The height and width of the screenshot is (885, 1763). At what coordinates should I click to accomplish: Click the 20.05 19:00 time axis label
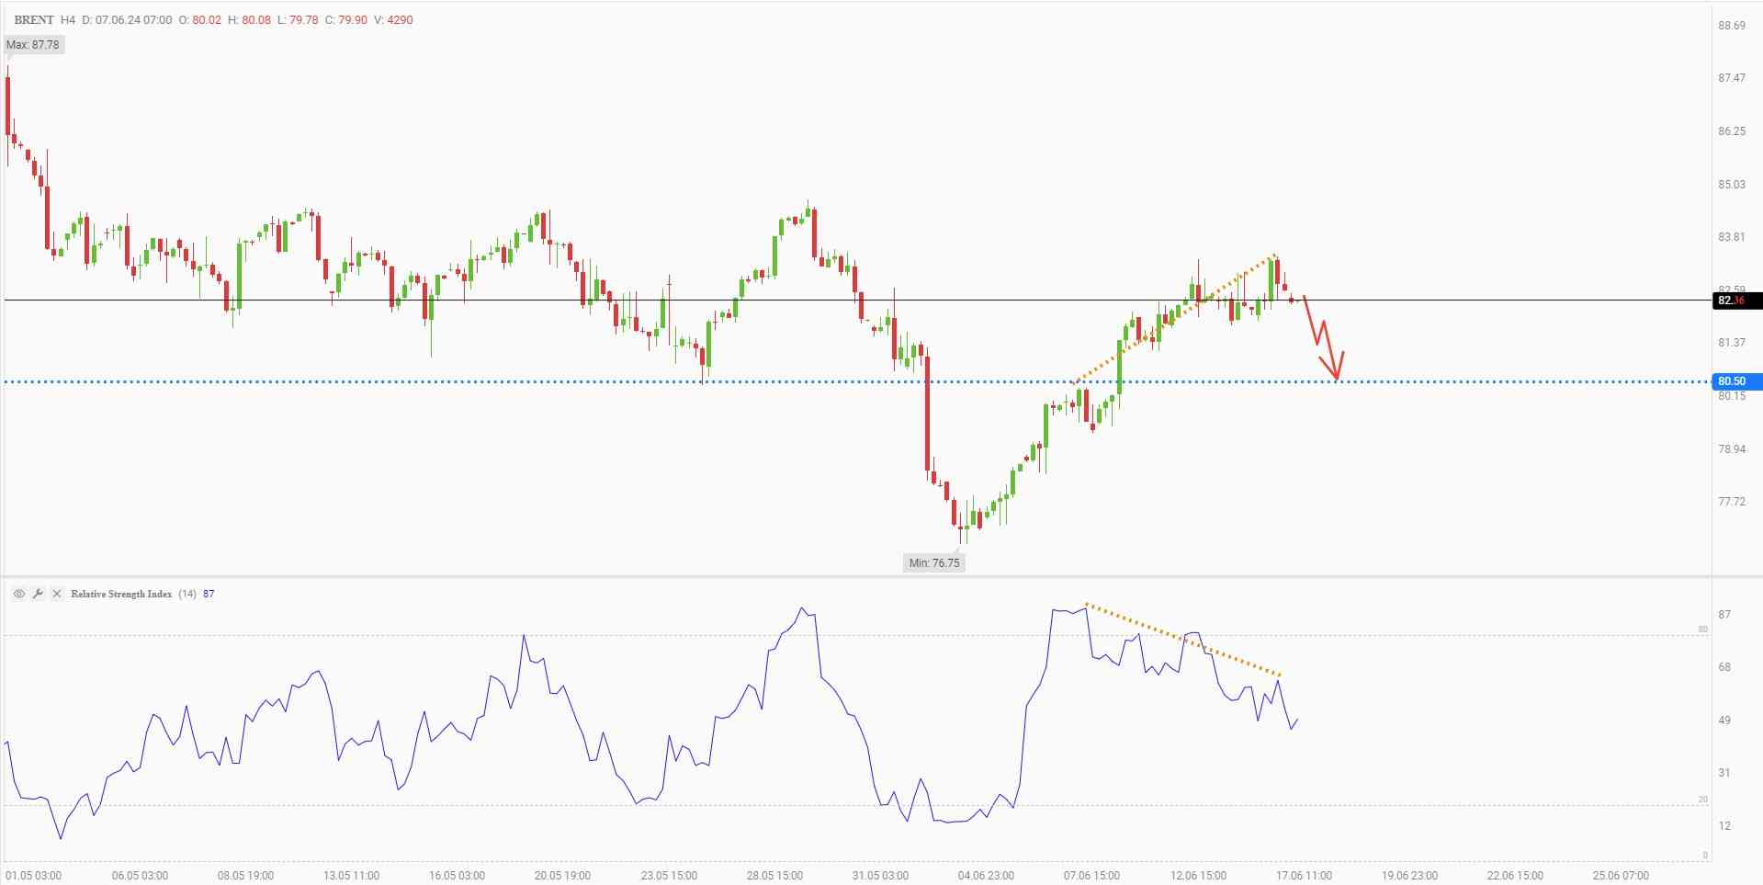point(562,875)
